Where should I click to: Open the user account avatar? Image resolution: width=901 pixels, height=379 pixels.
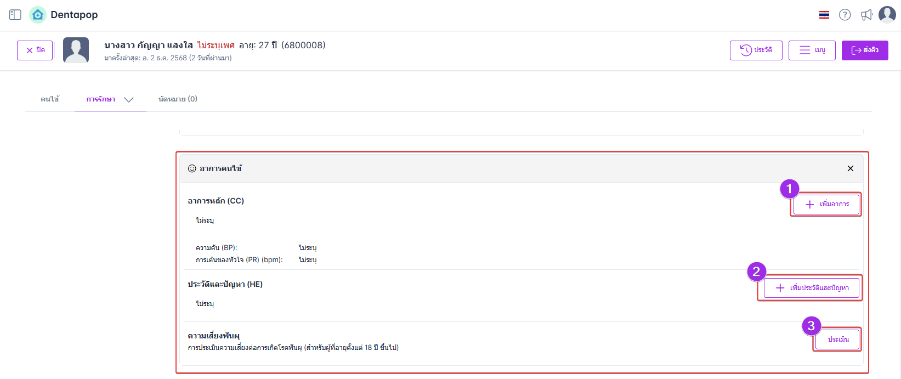point(887,15)
